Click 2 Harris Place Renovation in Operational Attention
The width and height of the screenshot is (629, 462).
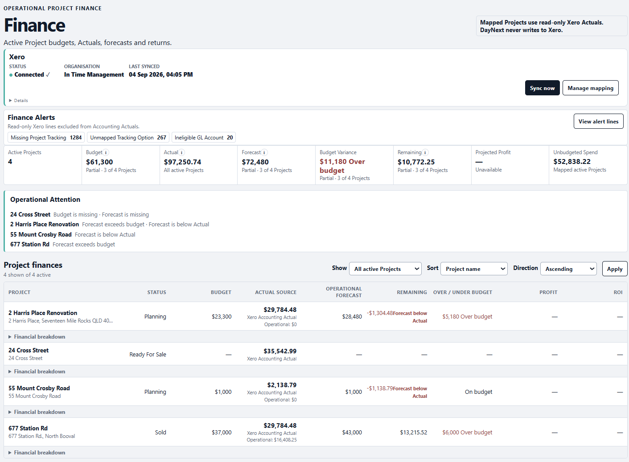click(45, 224)
